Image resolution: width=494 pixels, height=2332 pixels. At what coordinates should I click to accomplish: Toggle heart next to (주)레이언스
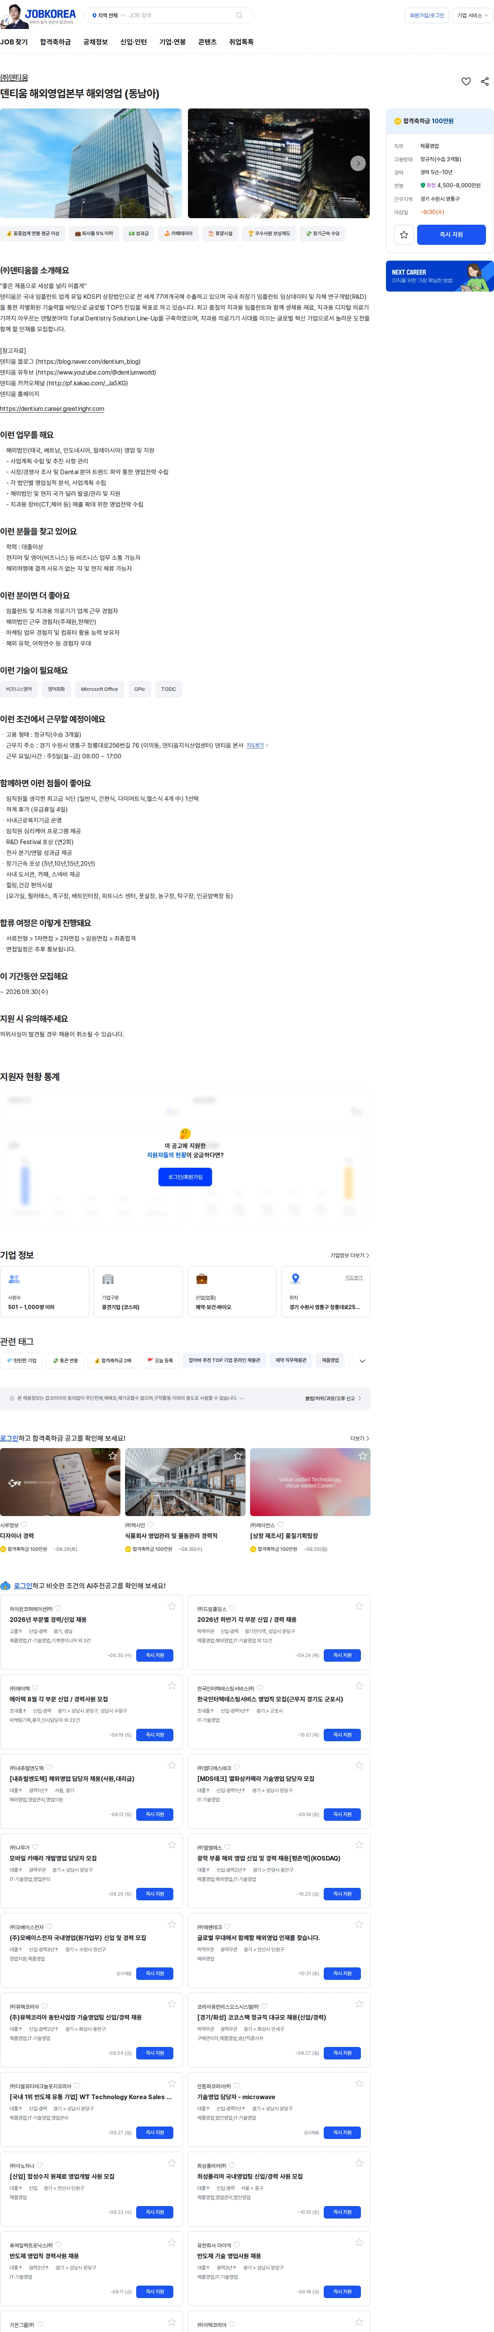pyautogui.click(x=281, y=1525)
